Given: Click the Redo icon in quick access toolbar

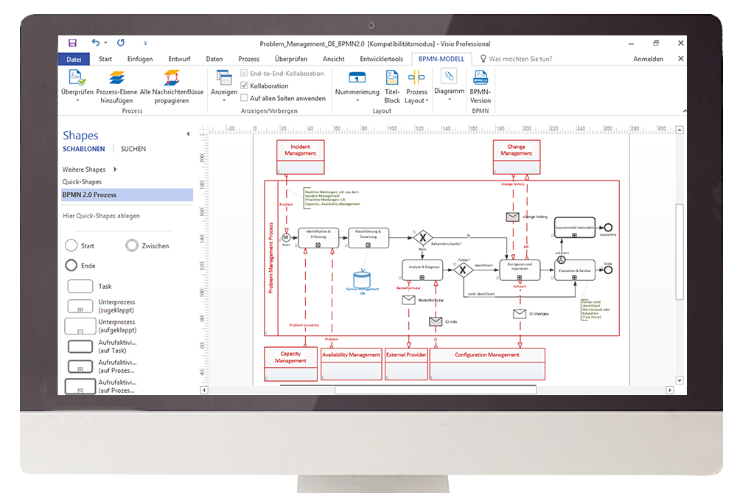Looking at the screenshot, I should (x=121, y=43).
